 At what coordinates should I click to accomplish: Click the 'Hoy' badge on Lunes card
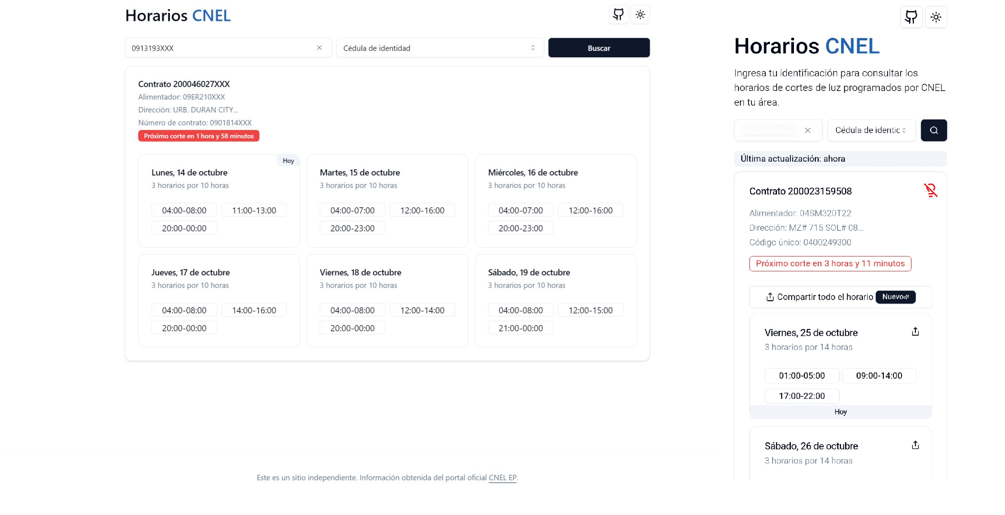click(288, 161)
